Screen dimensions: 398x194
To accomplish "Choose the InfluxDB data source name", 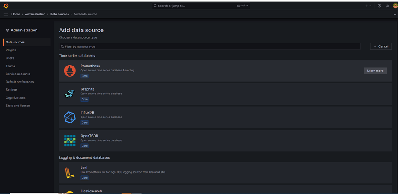I will click(88, 112).
